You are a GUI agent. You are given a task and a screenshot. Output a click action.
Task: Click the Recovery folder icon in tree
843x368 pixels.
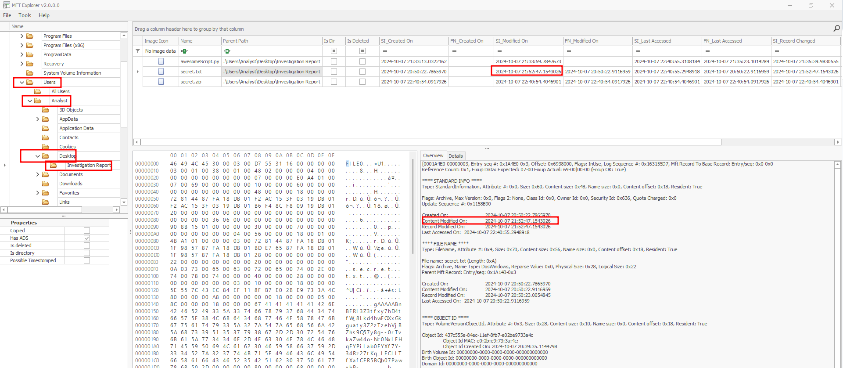pyautogui.click(x=30, y=64)
